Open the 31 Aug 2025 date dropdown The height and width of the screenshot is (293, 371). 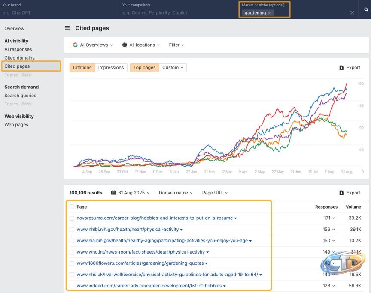(131, 193)
